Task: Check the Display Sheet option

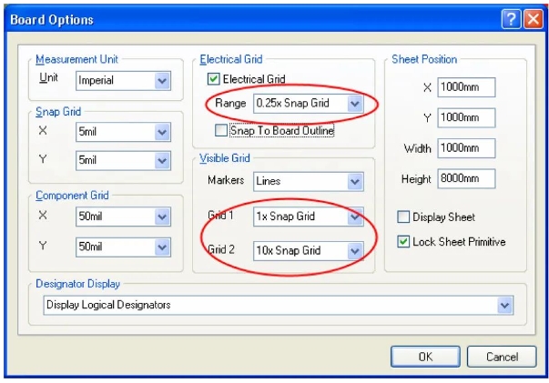Action: 404,217
